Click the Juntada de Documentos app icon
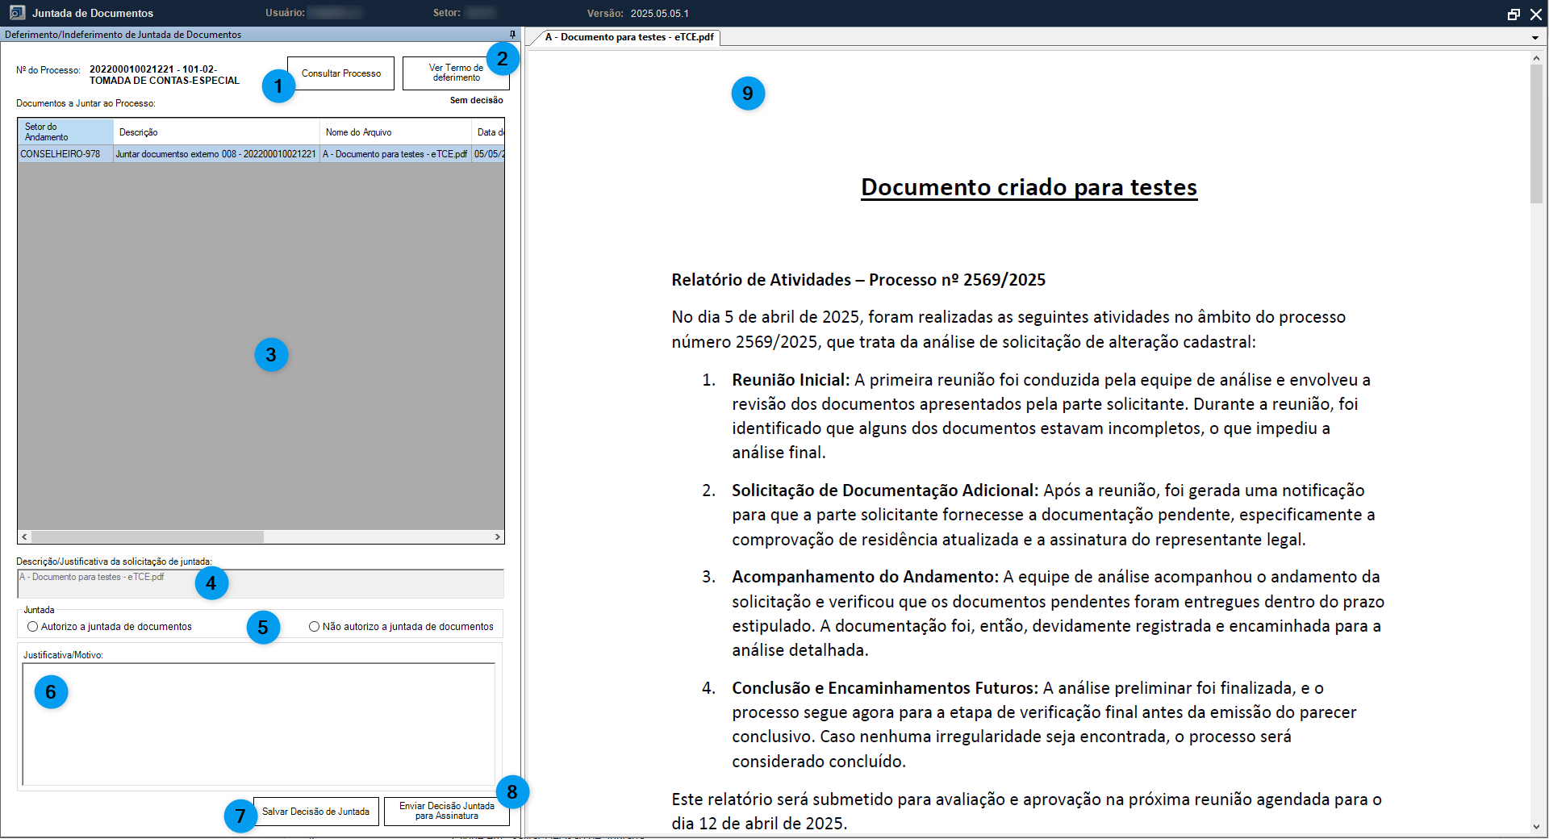This screenshot has width=1549, height=839. click(17, 13)
